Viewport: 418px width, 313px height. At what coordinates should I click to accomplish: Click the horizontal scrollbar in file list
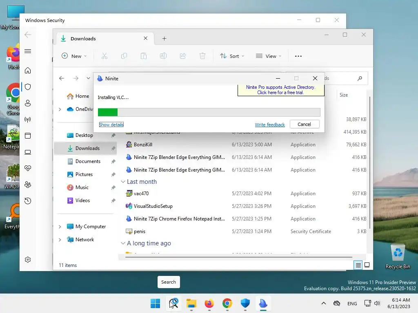pos(238,257)
